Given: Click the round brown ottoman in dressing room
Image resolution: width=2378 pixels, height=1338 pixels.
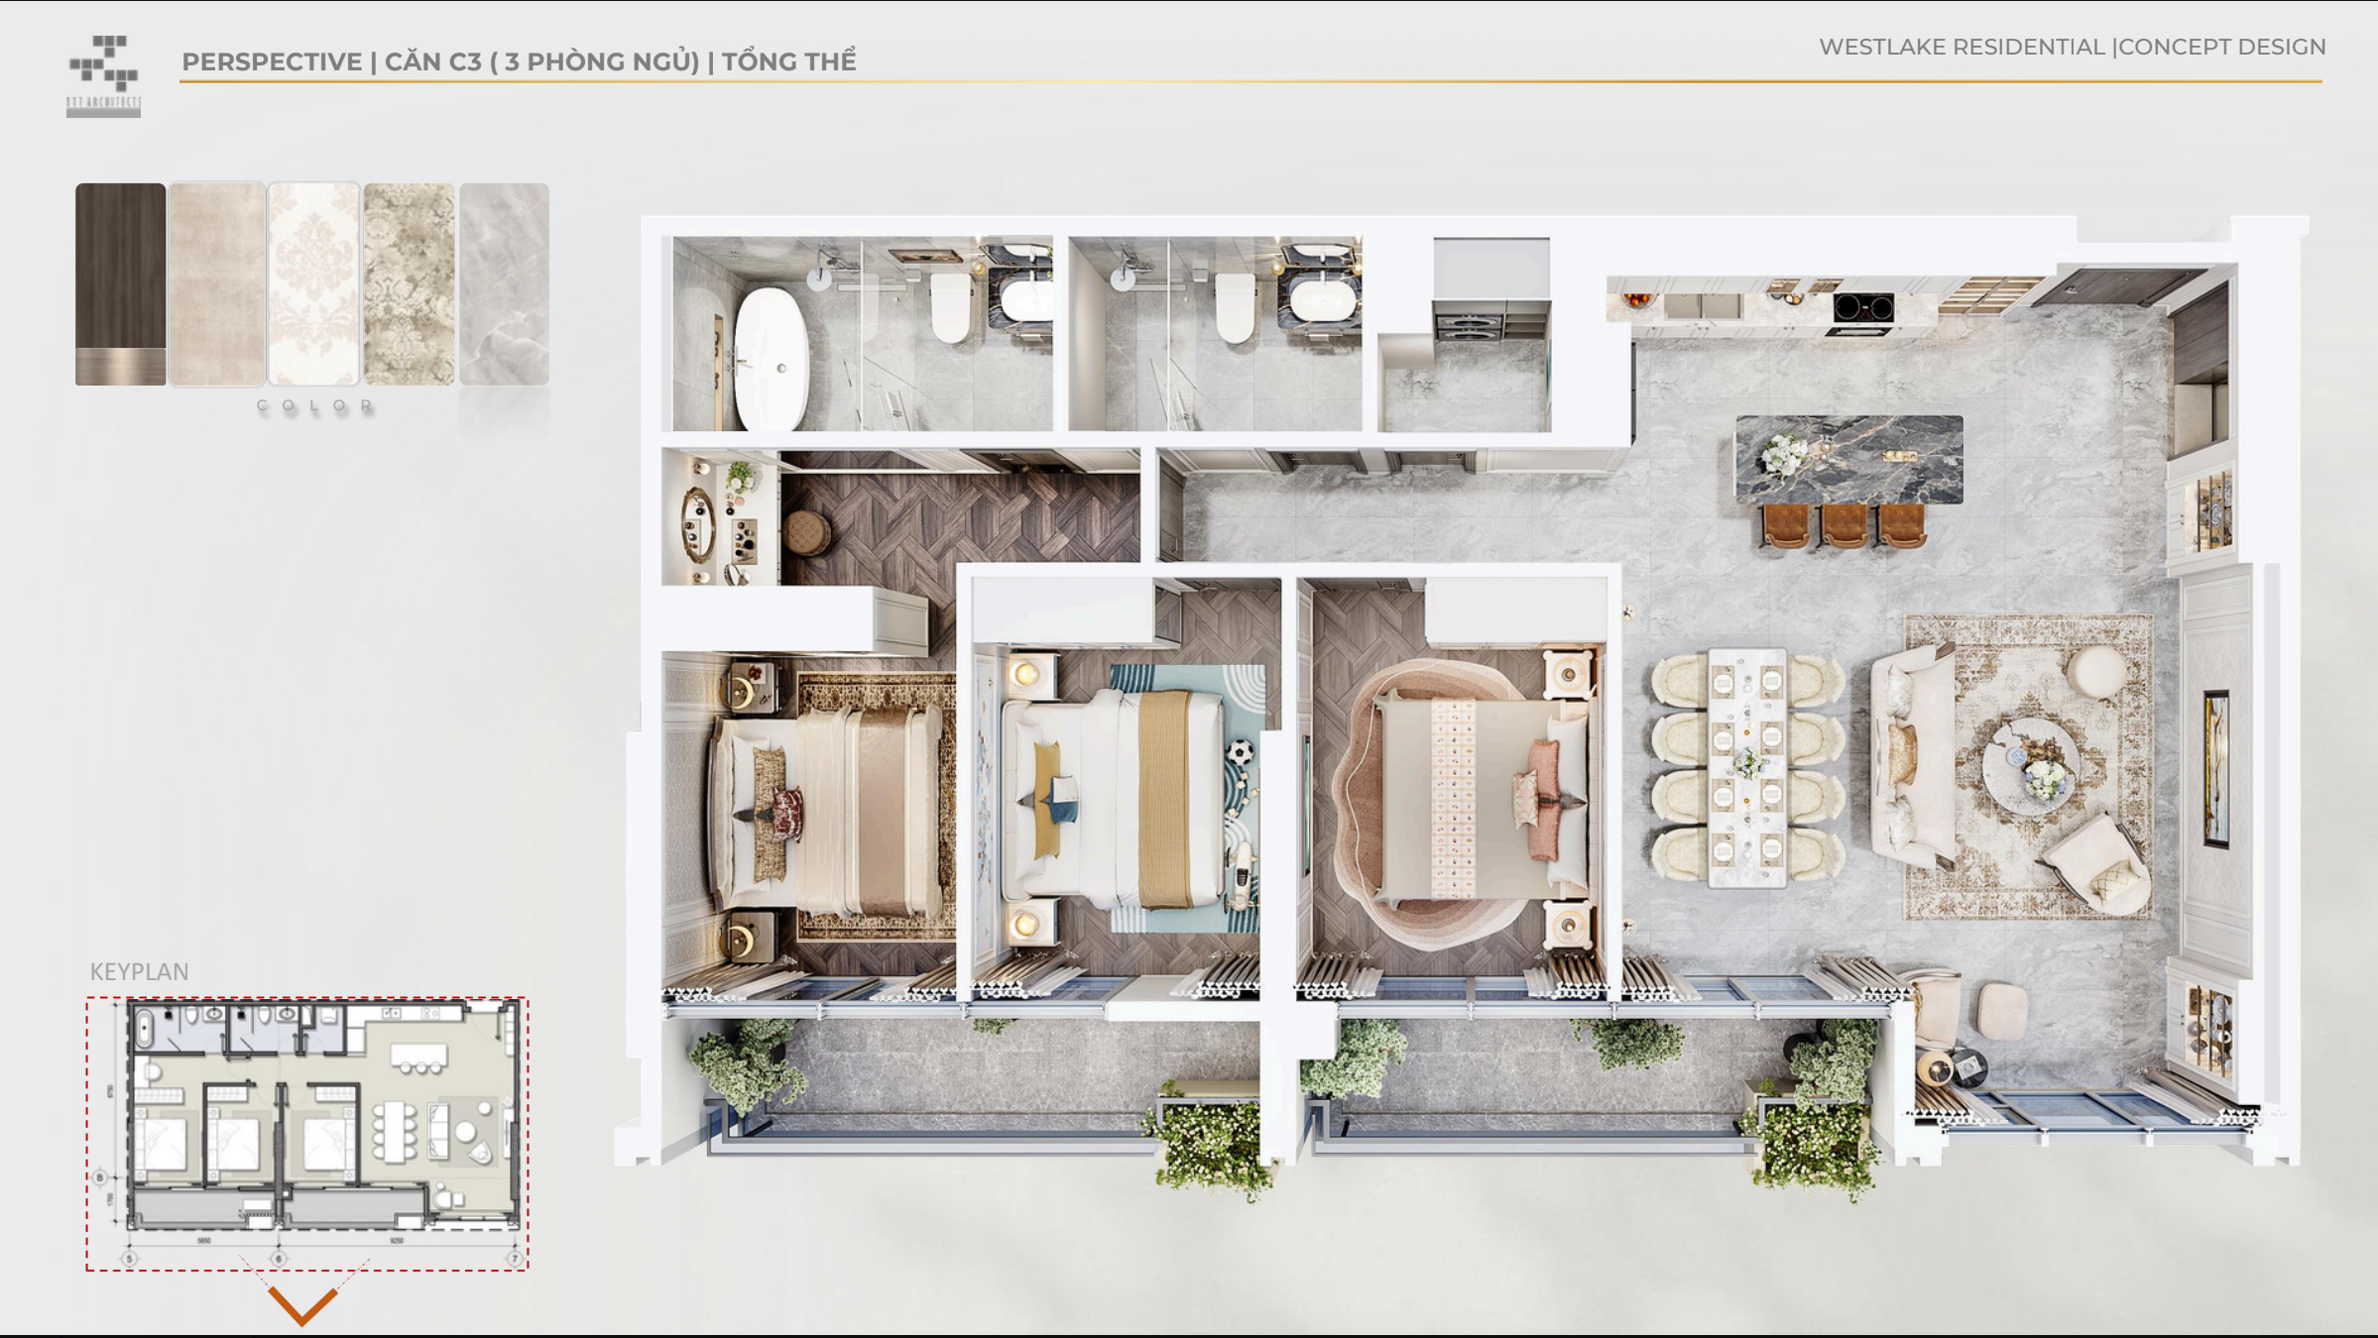Looking at the screenshot, I should tap(808, 533).
